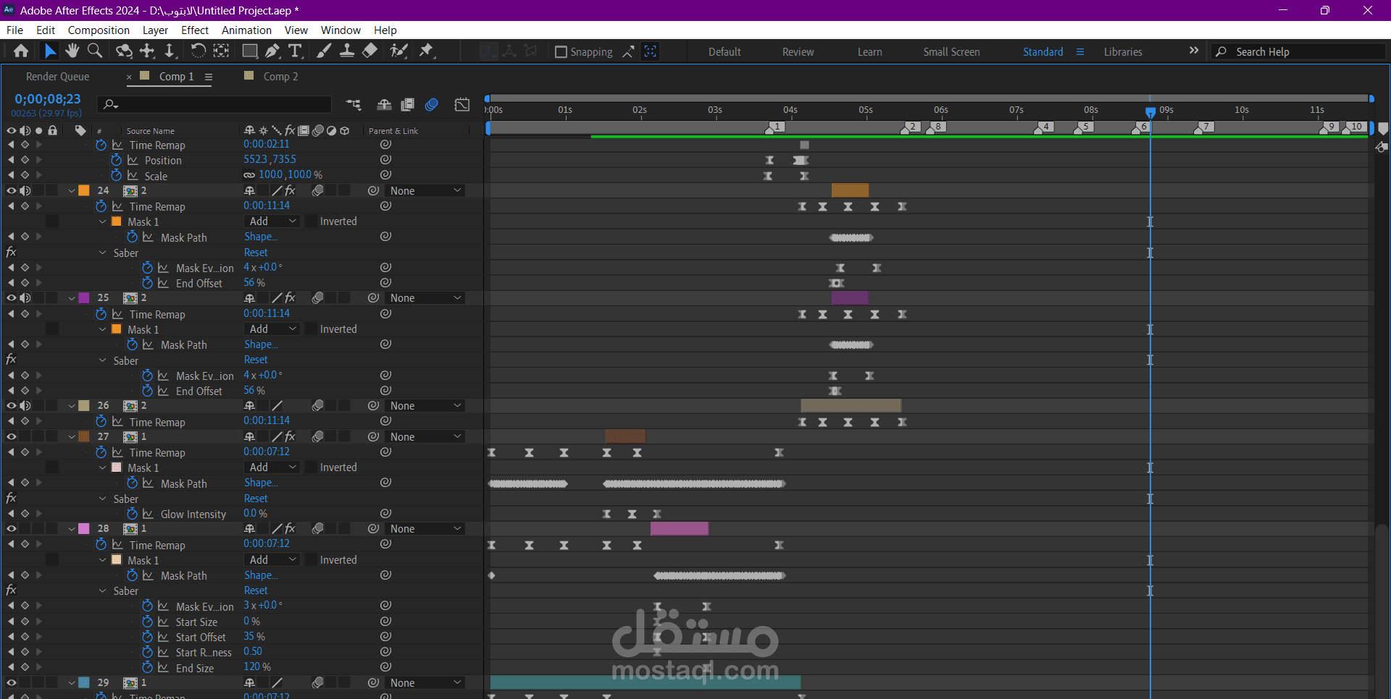Open the Composition Mini-Flowchart icon
This screenshot has height=699, width=1391.
pyautogui.click(x=354, y=105)
